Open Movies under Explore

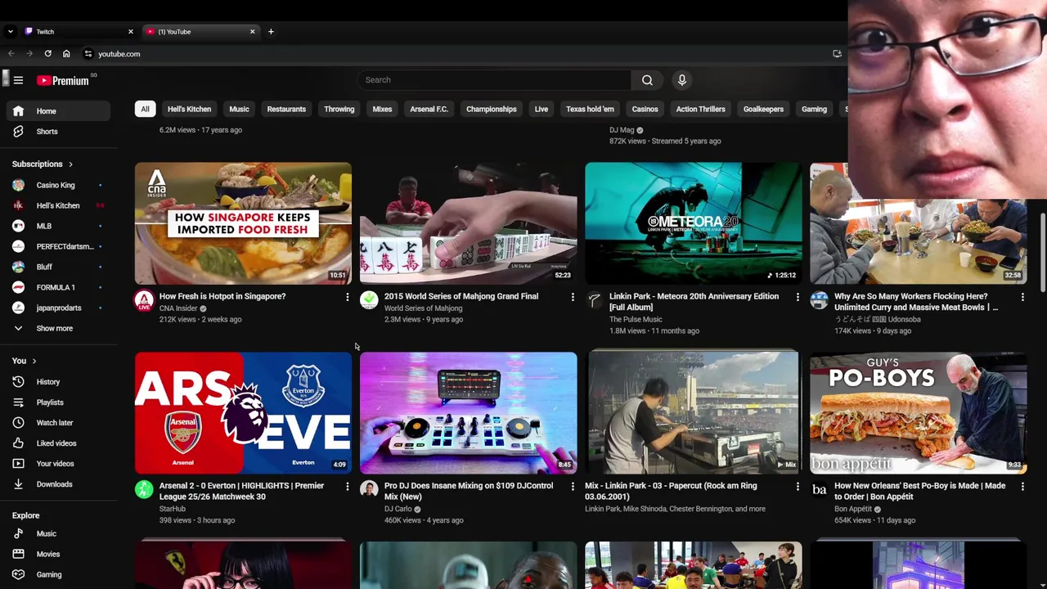57,554
